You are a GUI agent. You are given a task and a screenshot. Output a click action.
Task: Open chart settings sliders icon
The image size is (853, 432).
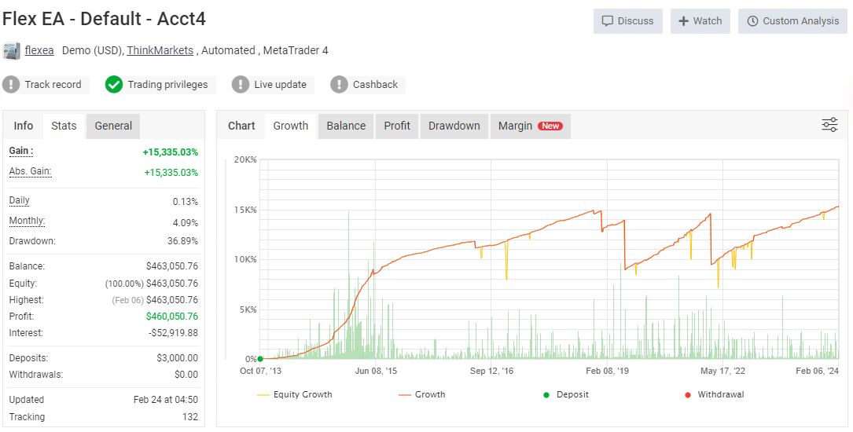(829, 125)
